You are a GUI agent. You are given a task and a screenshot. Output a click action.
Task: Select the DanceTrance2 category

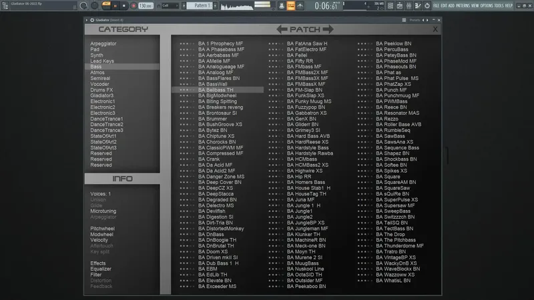pyautogui.click(x=107, y=125)
